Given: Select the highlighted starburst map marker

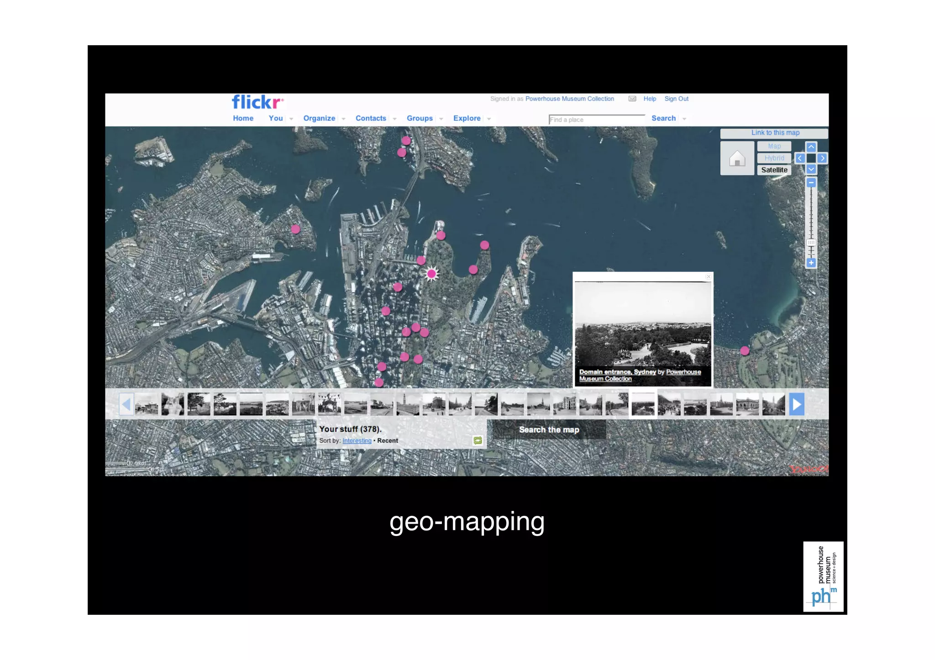Looking at the screenshot, I should coord(431,274).
